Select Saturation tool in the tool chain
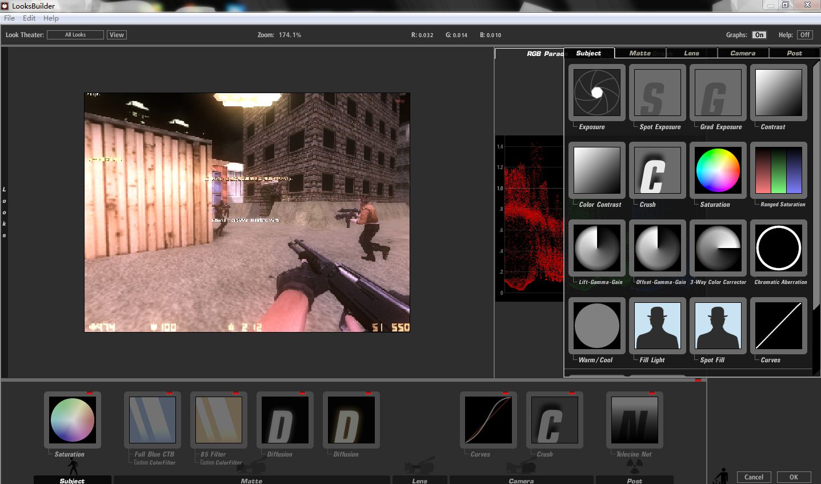821x484 pixels. click(72, 420)
